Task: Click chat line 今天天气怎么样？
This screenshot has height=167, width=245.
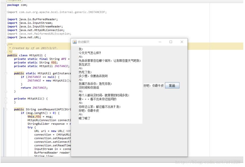Action: tap(90, 53)
